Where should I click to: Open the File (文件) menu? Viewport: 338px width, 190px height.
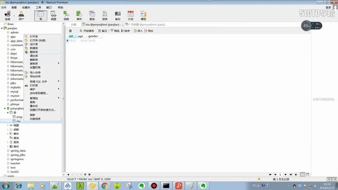tap(4, 7)
